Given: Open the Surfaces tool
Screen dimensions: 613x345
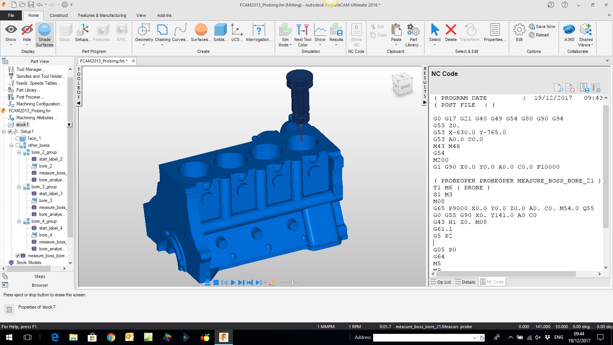Looking at the screenshot, I should pos(201,33).
